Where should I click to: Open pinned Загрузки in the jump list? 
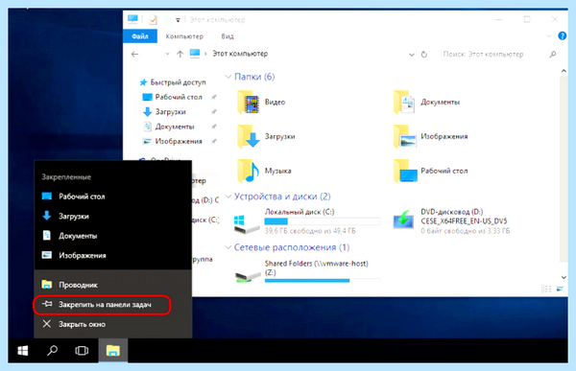pyautogui.click(x=112, y=216)
